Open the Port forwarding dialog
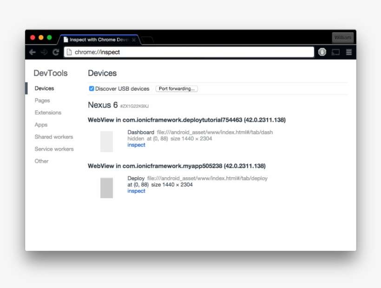 click(176, 88)
